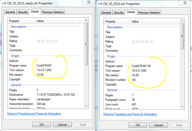The width and height of the screenshot is (192, 131).
Task: Click scroll-up arrow in OK_10_2013_ready.cdr details list
Action: click(x=86, y=20)
